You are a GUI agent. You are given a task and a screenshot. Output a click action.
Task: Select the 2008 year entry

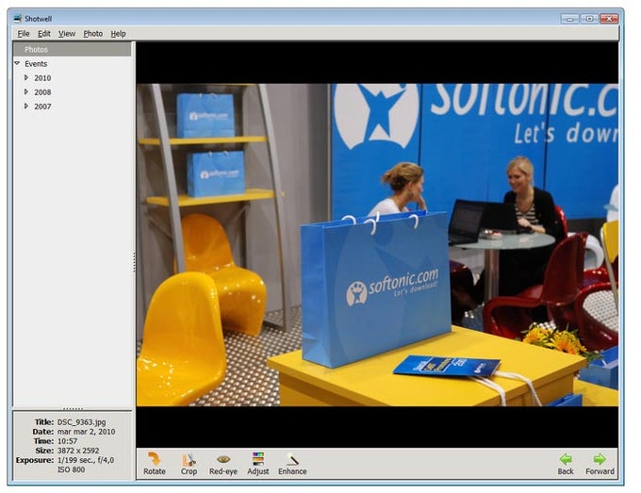click(42, 92)
